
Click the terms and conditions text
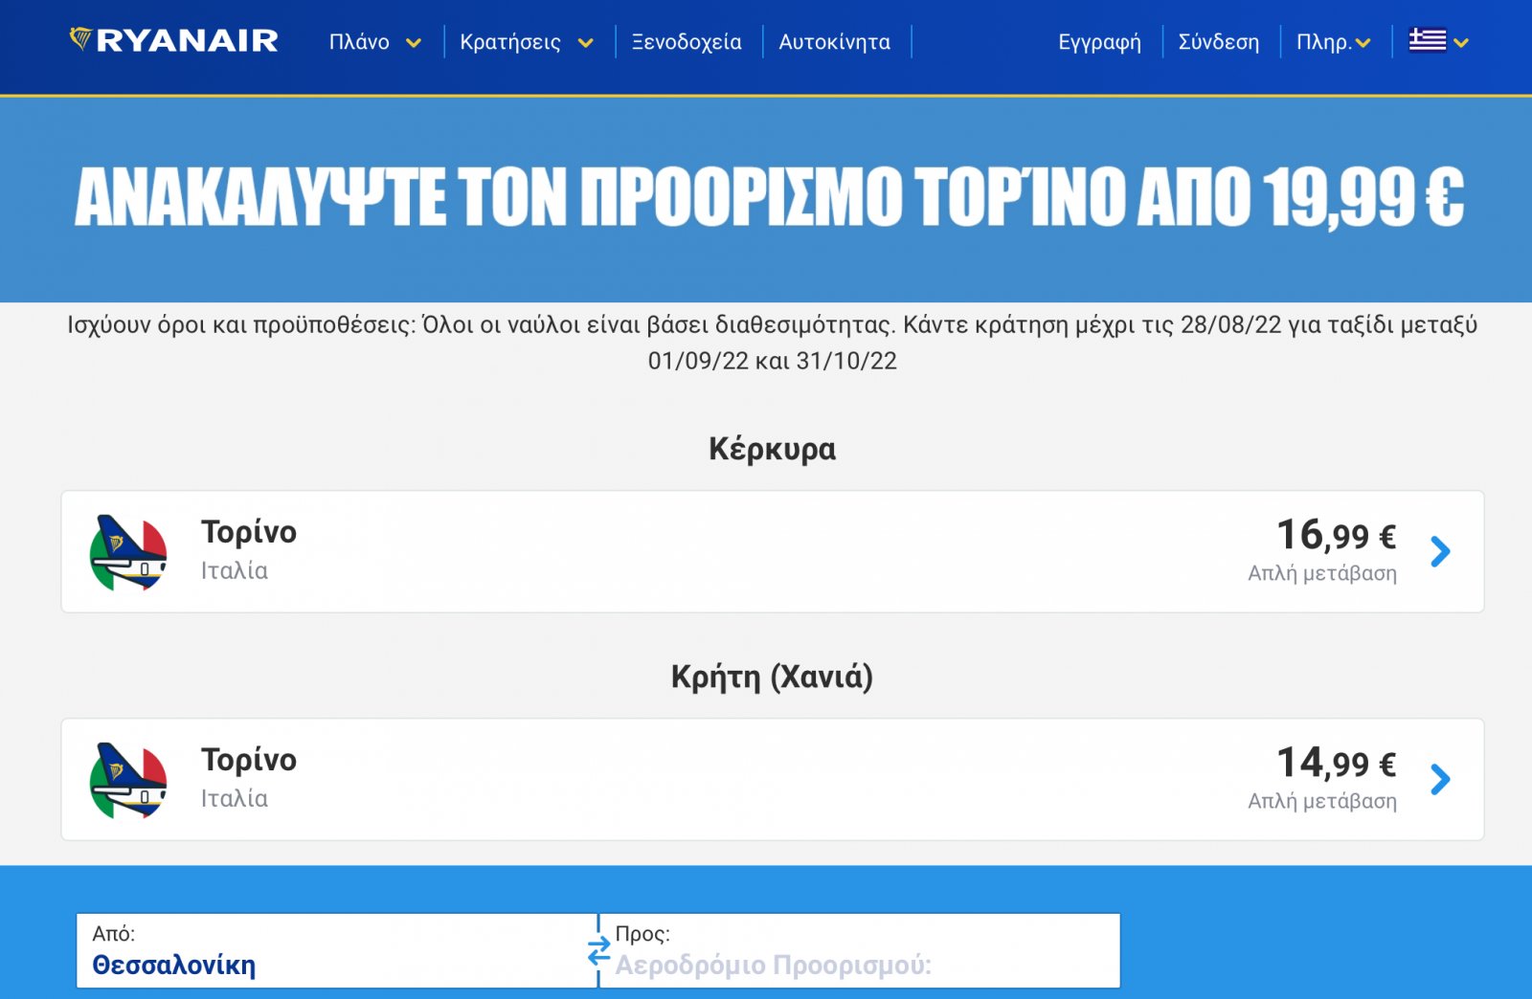coord(772,343)
